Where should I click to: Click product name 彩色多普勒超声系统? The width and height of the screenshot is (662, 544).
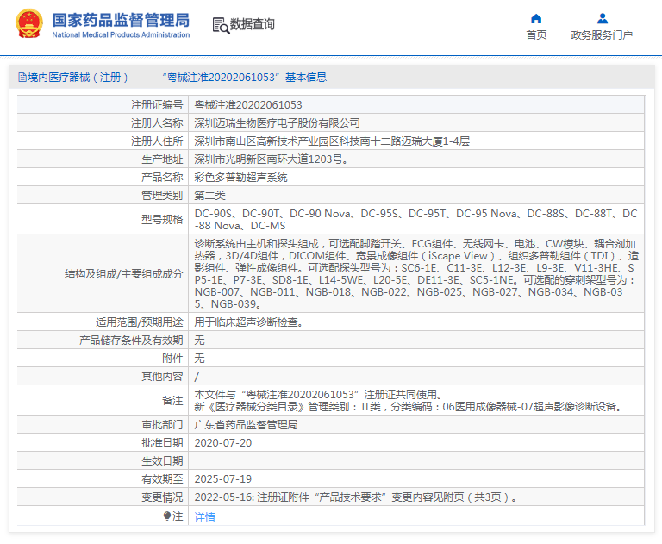pyautogui.click(x=240, y=178)
